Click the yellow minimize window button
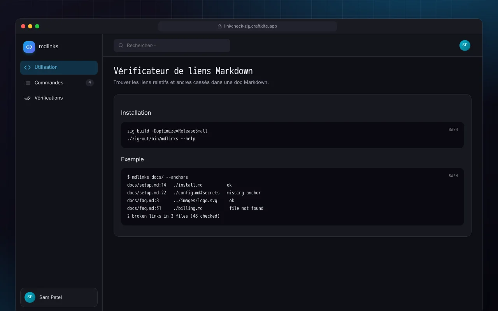Screen dimensions: 498x311 pyautogui.click(x=30, y=26)
